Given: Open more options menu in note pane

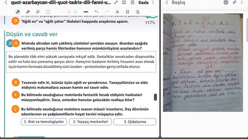Looking at the screenshot, I should pos(242,2).
